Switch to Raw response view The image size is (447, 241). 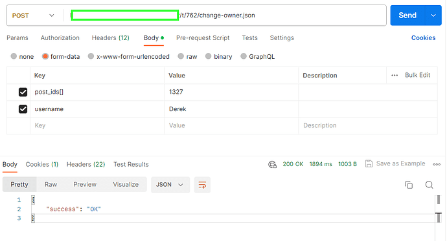coord(51,184)
